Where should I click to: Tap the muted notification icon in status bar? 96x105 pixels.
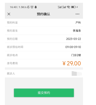28,7
